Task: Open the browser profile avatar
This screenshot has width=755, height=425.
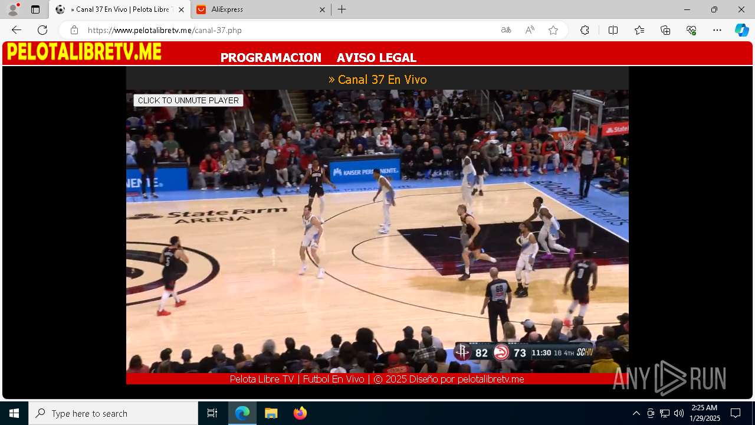Action: [x=13, y=9]
